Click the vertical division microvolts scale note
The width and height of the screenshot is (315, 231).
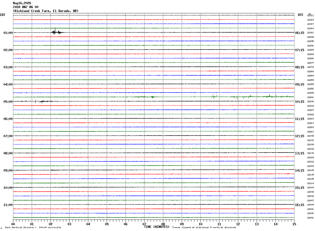click(x=33, y=228)
